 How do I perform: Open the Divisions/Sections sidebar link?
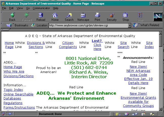[18, 76]
